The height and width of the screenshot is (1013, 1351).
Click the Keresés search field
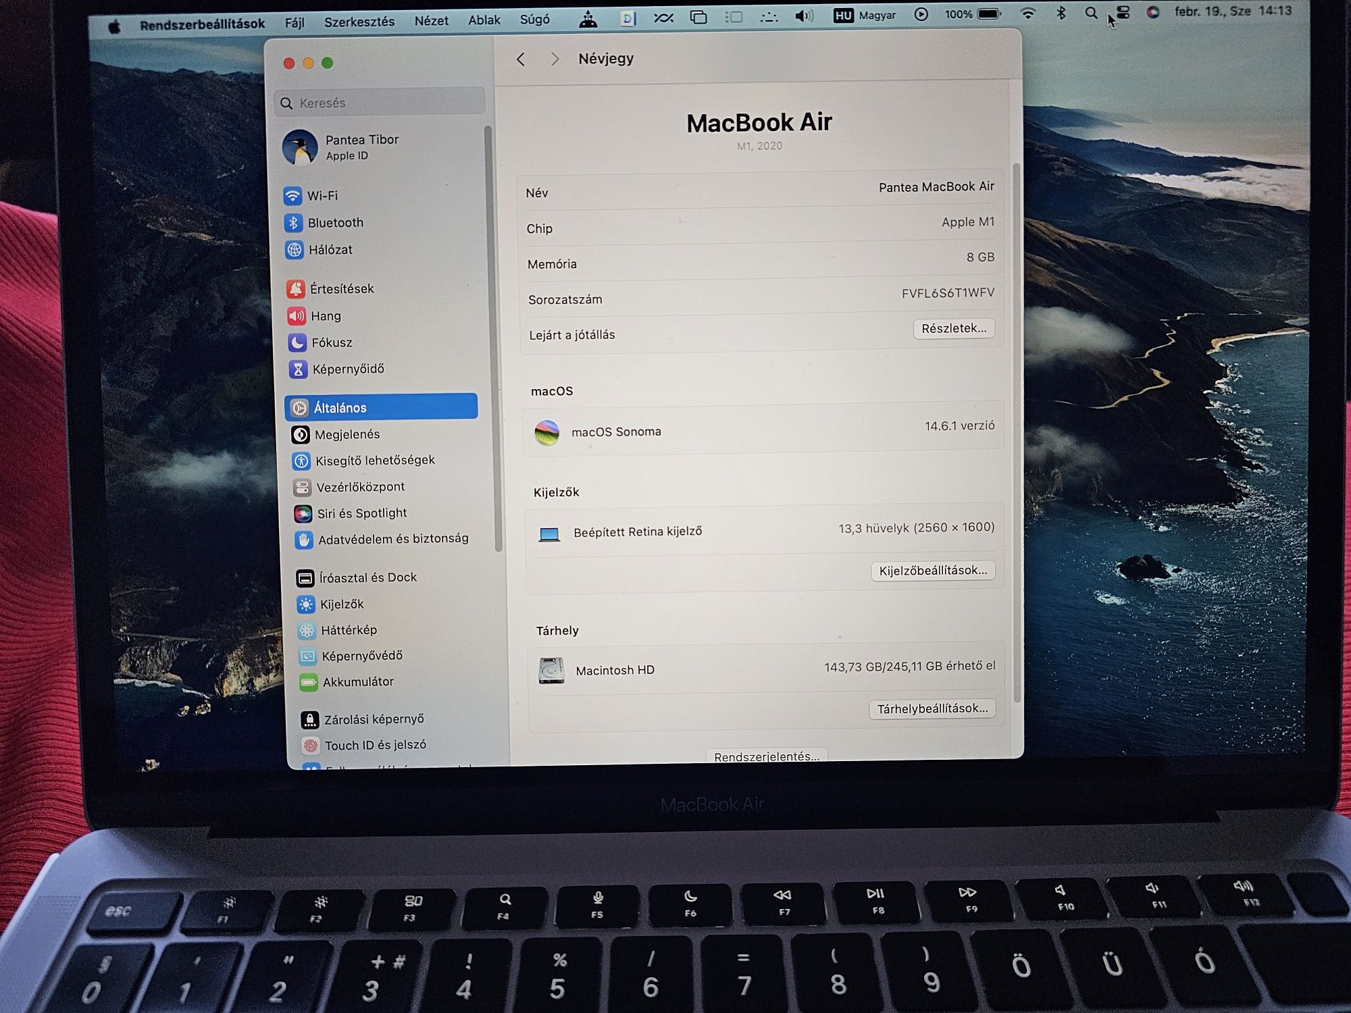click(380, 103)
